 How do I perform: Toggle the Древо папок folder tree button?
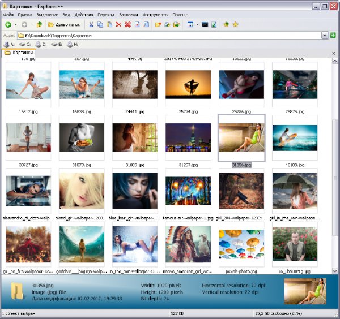click(64, 25)
